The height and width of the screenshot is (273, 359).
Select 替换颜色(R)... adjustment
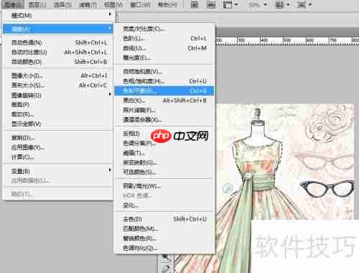click(164, 239)
